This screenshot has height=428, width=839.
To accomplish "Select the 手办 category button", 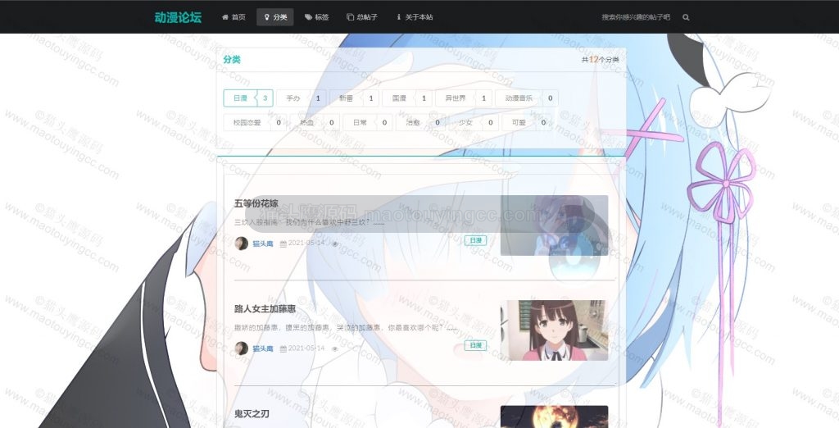I will coord(302,98).
